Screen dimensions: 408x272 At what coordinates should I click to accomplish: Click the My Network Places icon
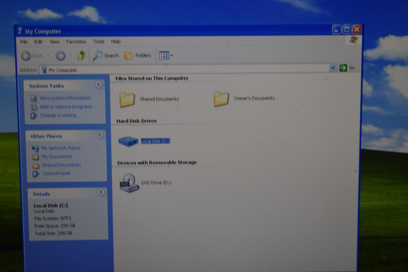35,148
